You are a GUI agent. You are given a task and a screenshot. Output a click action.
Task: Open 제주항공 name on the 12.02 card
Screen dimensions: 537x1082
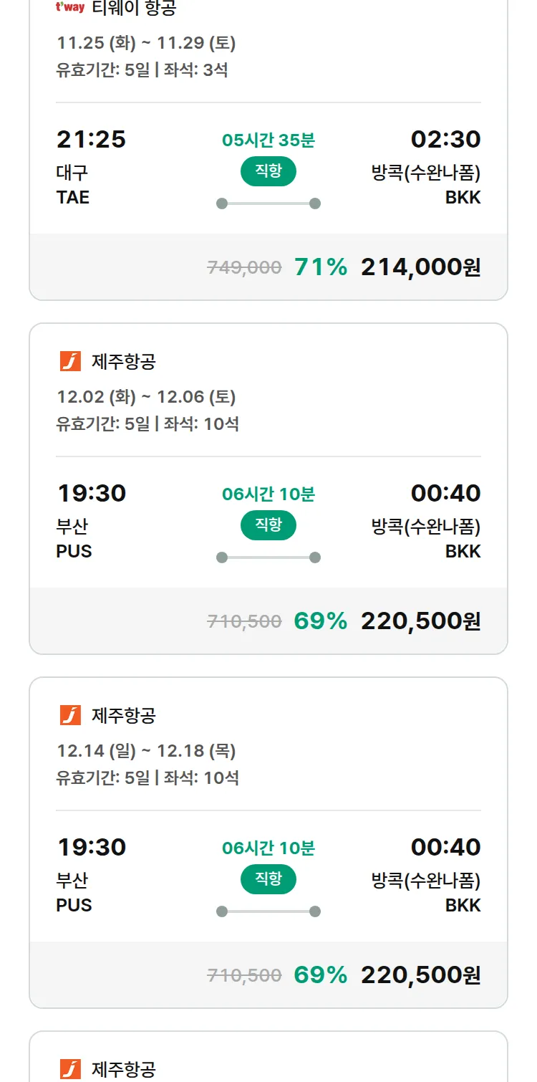pos(123,362)
